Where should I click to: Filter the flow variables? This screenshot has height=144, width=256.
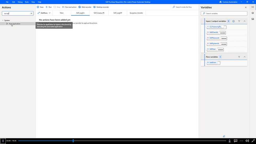click(239, 57)
